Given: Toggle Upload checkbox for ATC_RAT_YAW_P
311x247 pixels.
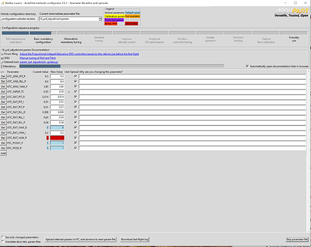Looking at the screenshot, I should point(75,138).
